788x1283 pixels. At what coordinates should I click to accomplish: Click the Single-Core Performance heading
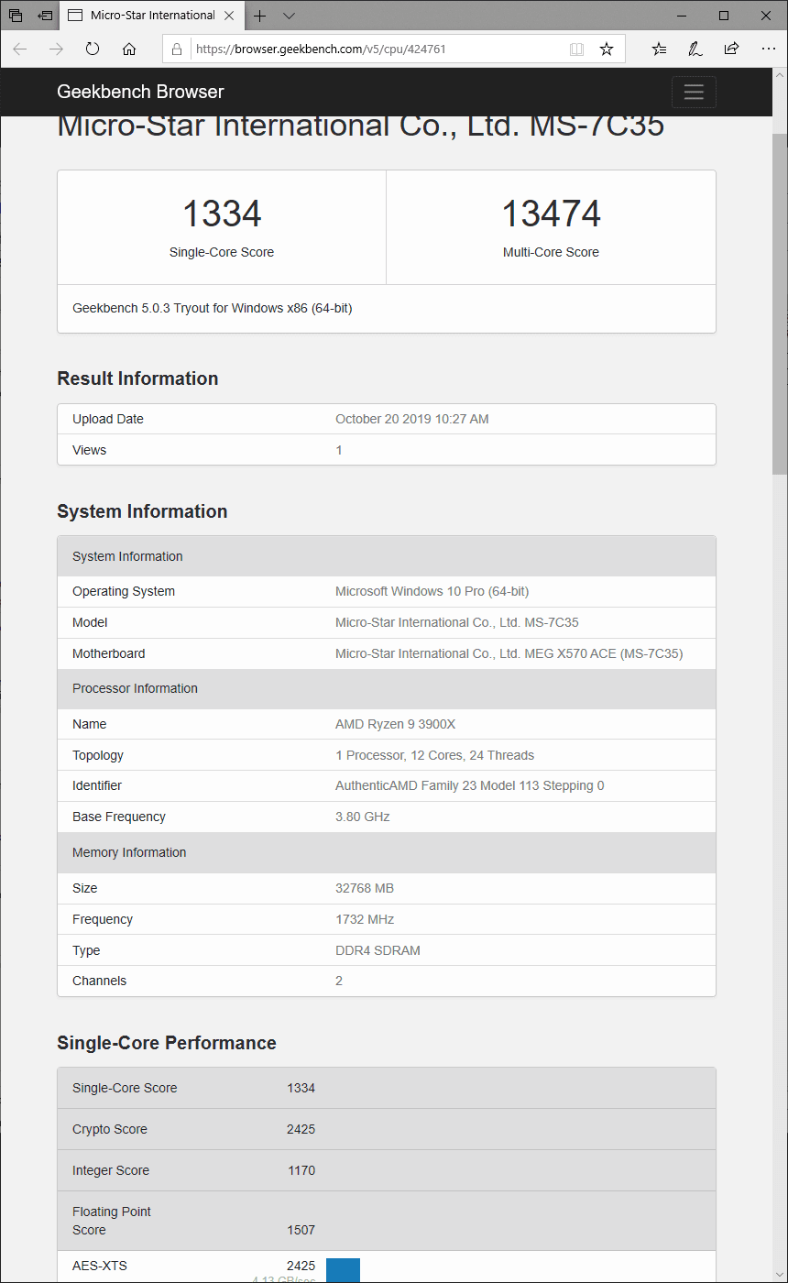[167, 1043]
